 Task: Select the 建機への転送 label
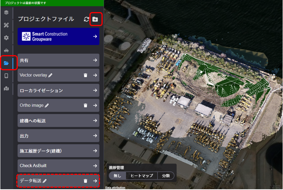pyautogui.click(x=33, y=120)
